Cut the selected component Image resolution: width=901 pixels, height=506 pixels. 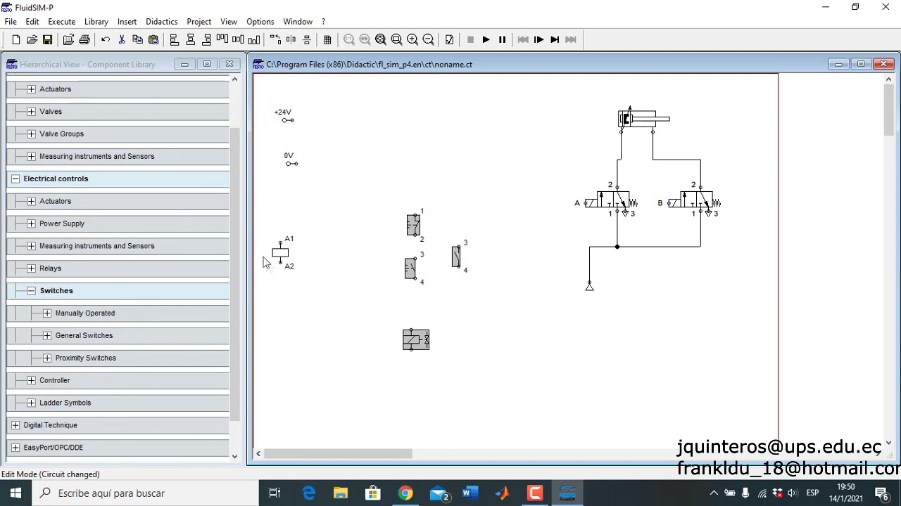pos(122,40)
